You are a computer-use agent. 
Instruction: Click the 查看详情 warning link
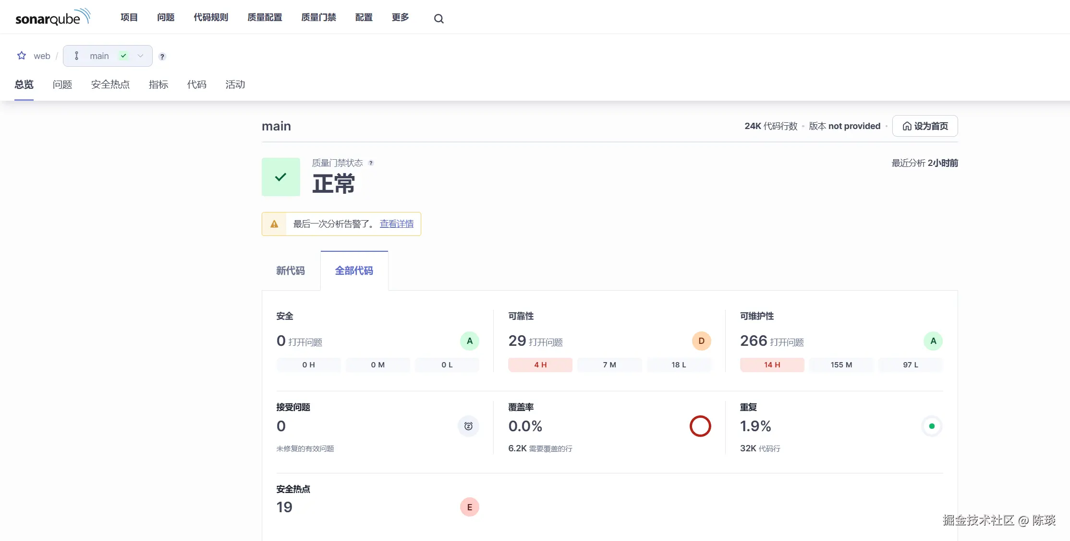pyautogui.click(x=397, y=224)
